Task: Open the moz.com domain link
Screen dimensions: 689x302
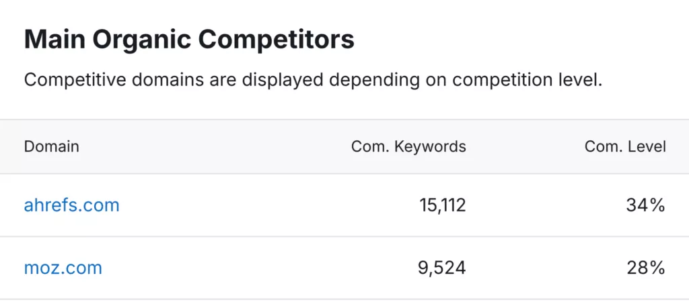Action: 63,268
